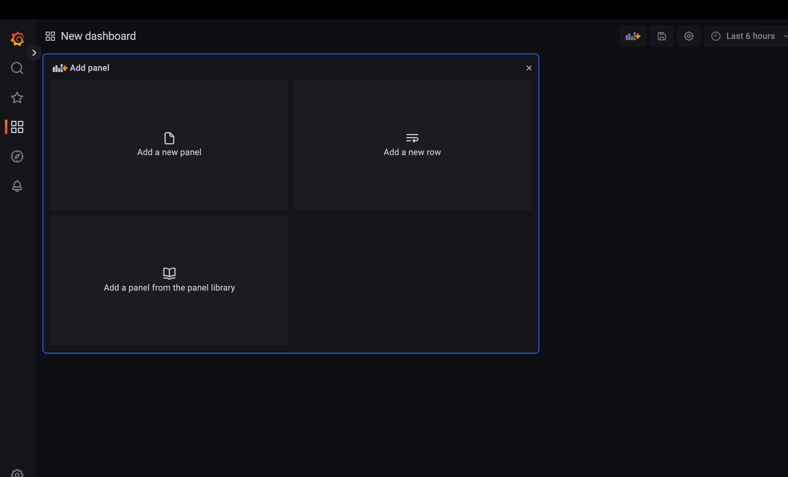This screenshot has width=788, height=477.
Task: Select Add a panel from the panel library
Action: (169, 280)
